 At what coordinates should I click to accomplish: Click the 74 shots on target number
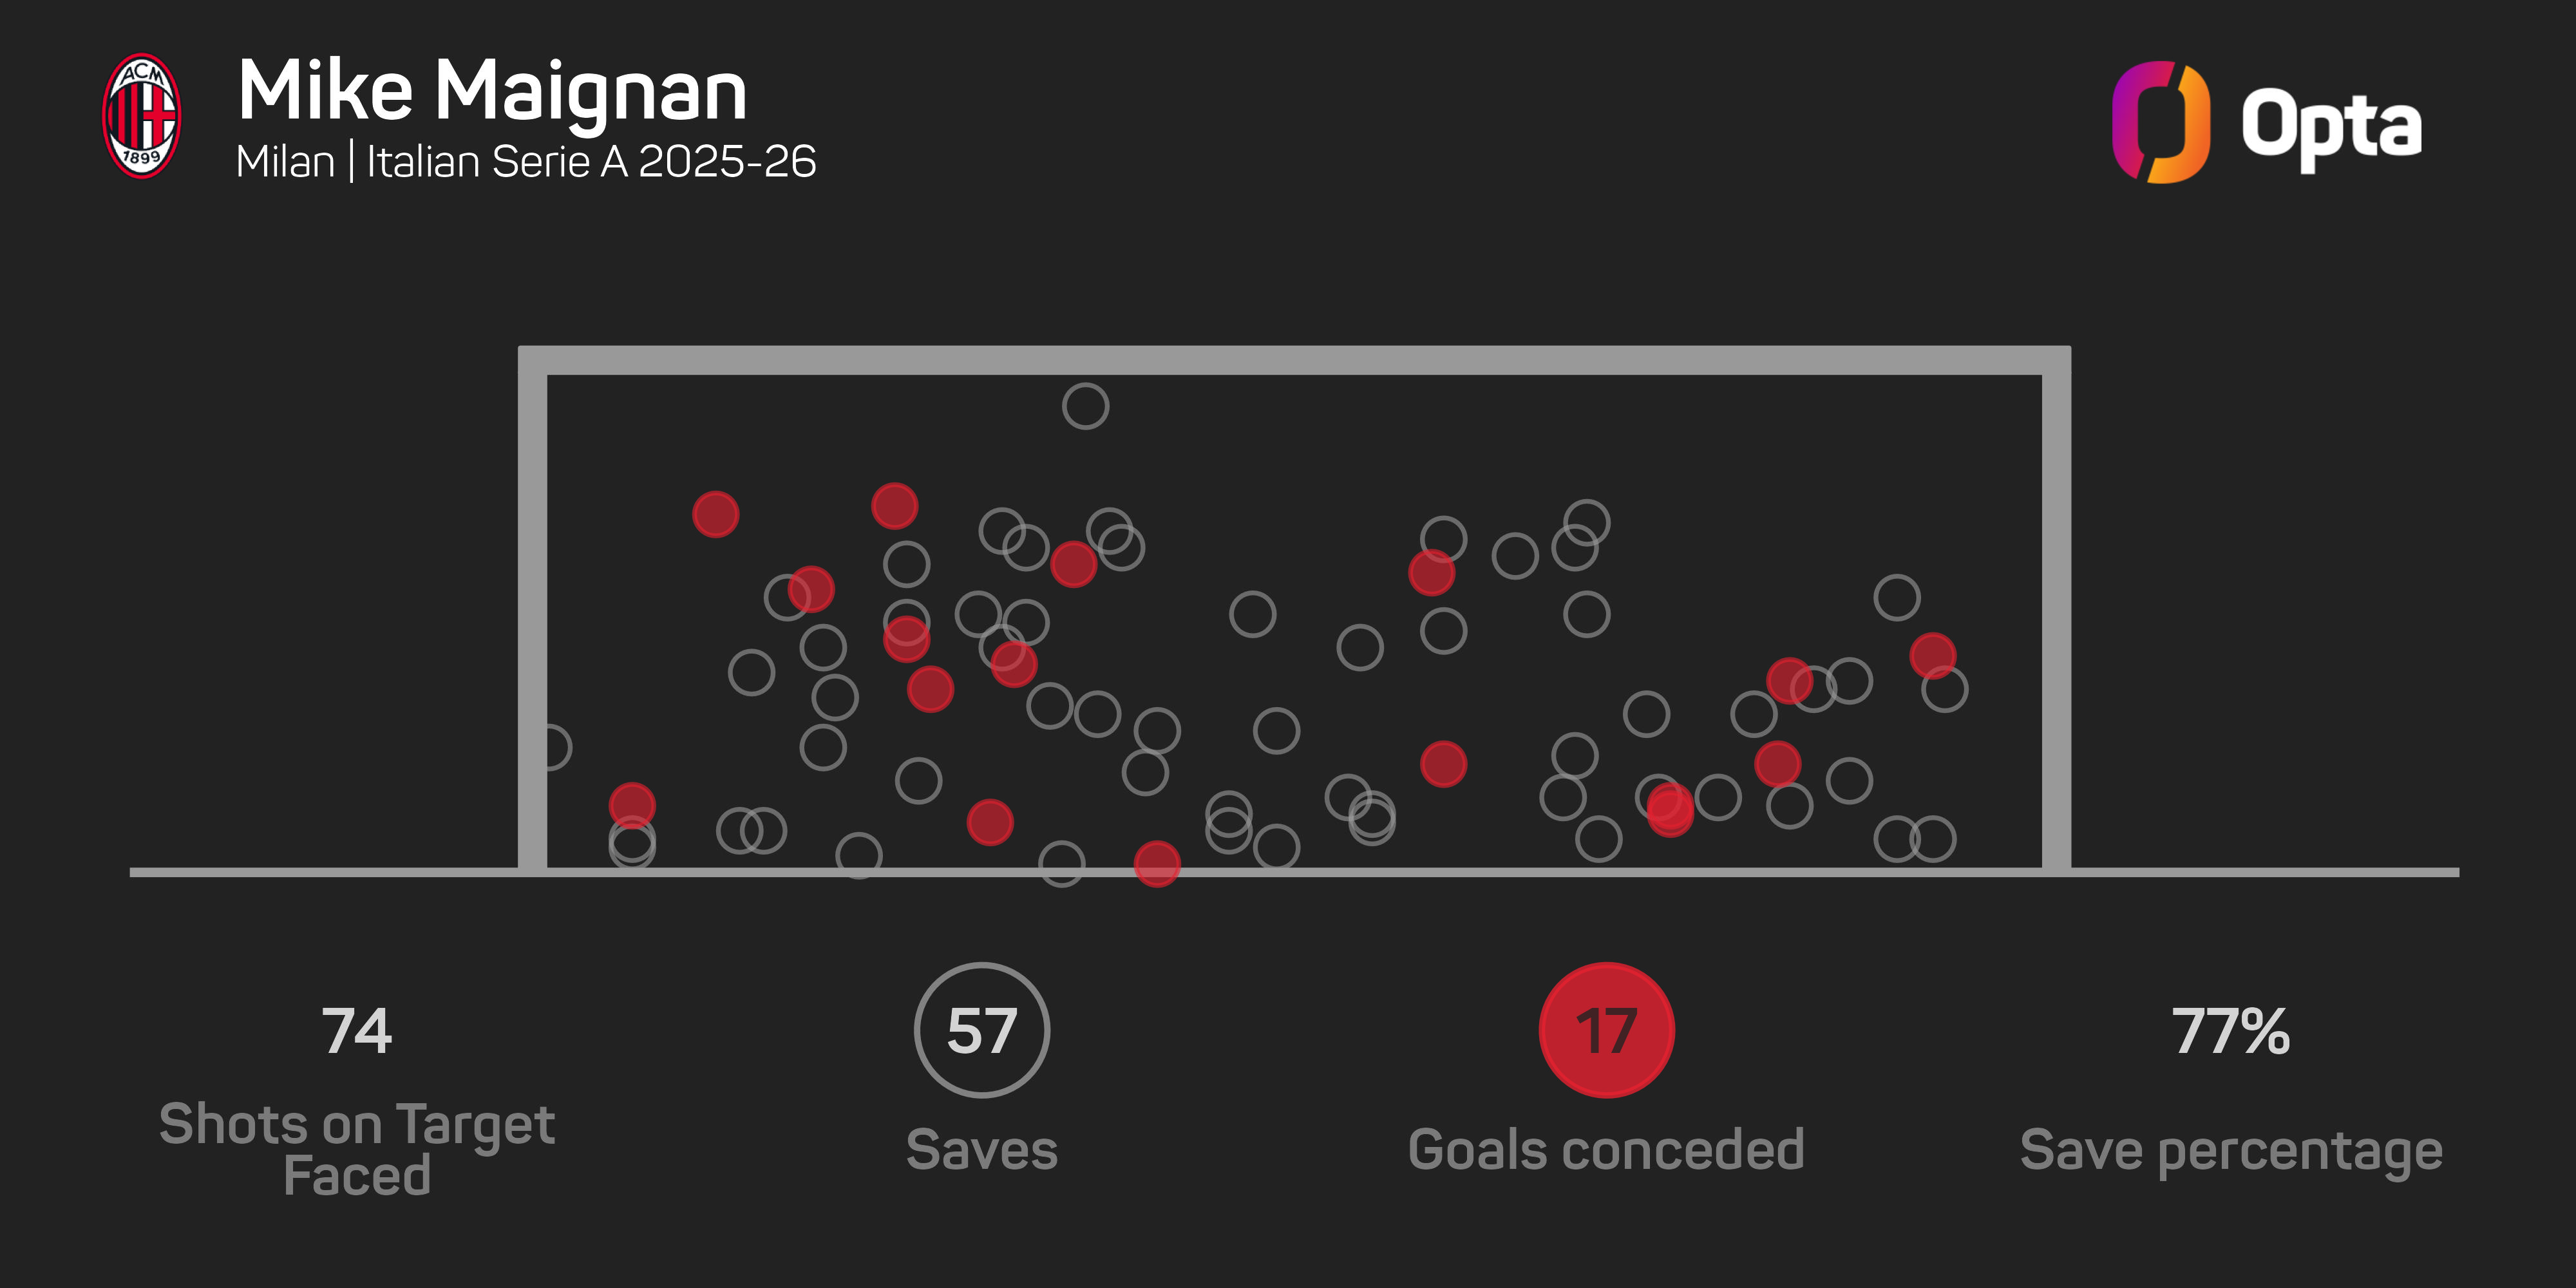pos(357,1031)
